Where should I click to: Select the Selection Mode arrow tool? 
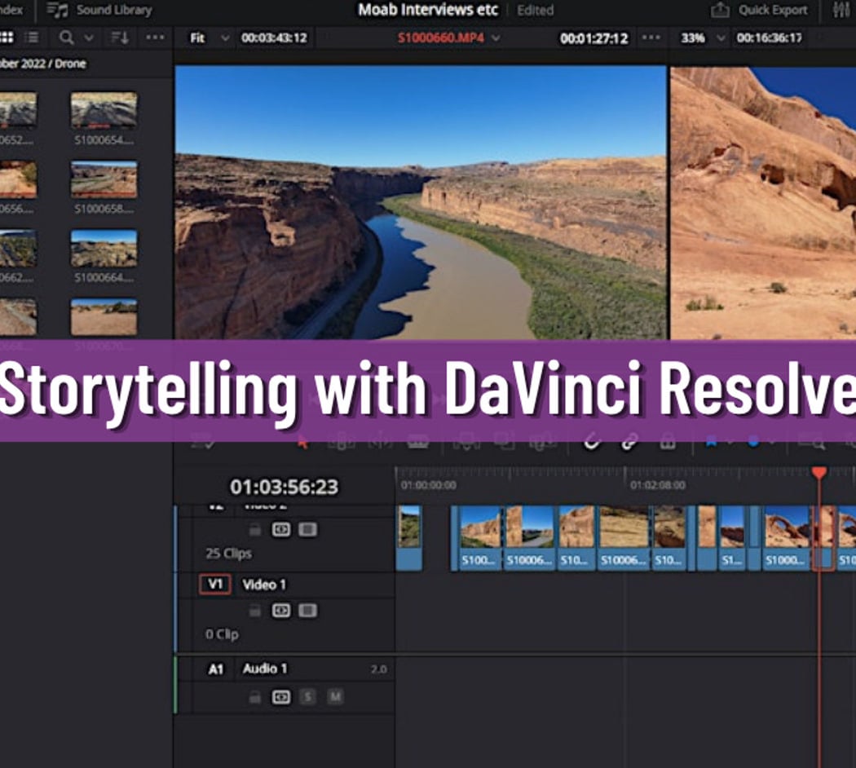coord(302,442)
